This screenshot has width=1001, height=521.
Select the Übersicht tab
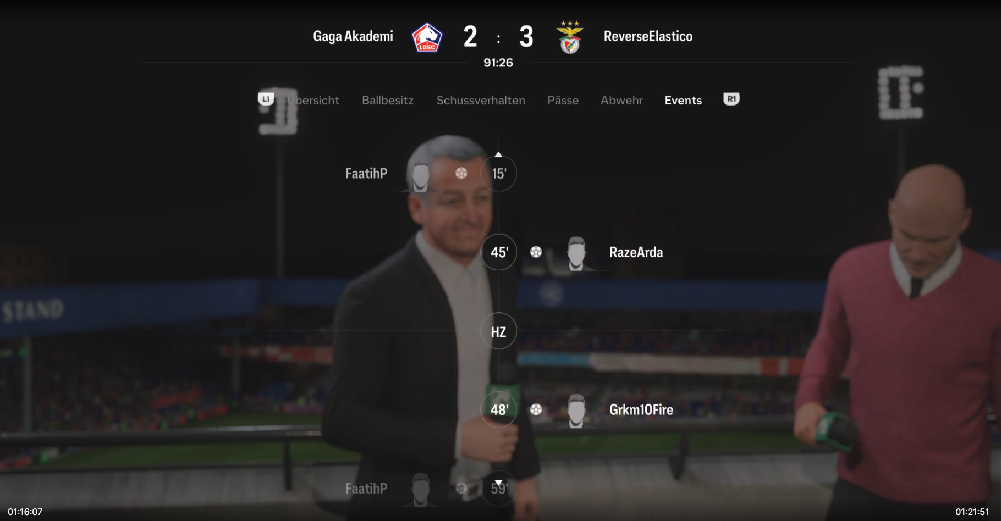tap(313, 100)
